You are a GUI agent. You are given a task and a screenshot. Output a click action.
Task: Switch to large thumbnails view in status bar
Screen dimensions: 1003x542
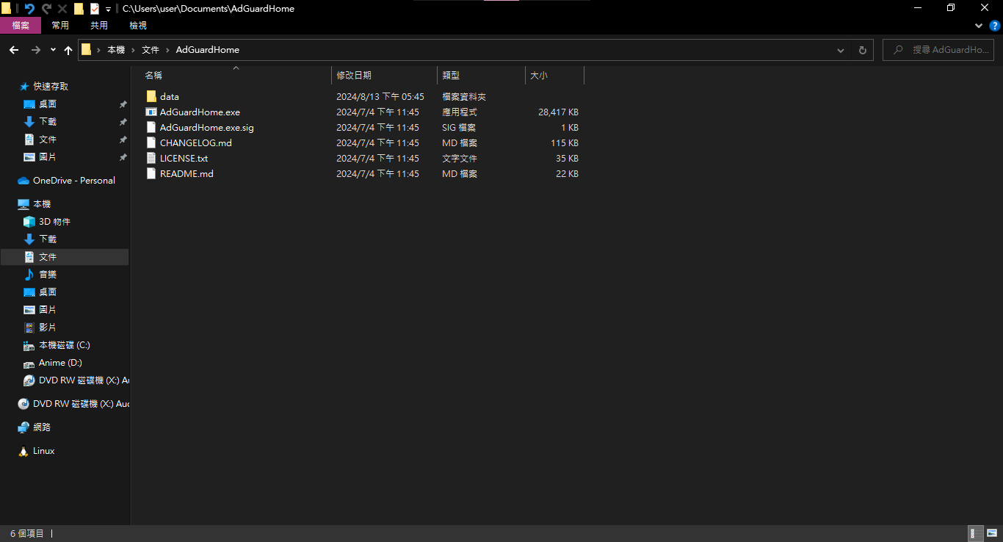pyautogui.click(x=992, y=533)
